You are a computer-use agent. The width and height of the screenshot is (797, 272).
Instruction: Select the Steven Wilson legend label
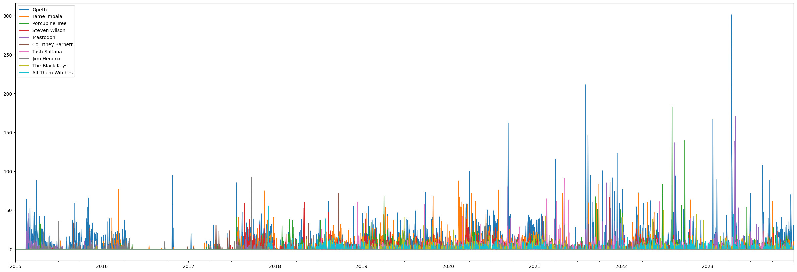49,30
